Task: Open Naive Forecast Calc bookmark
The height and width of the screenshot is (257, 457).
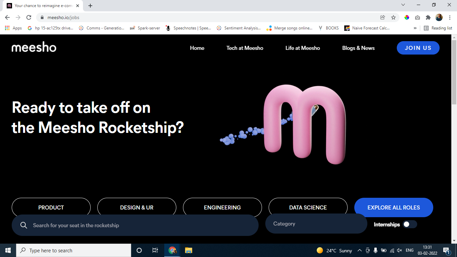Action: click(367, 28)
